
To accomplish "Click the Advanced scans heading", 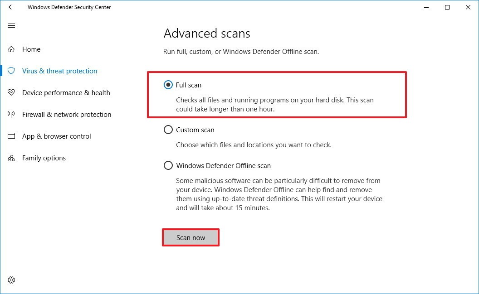I will pyautogui.click(x=207, y=33).
